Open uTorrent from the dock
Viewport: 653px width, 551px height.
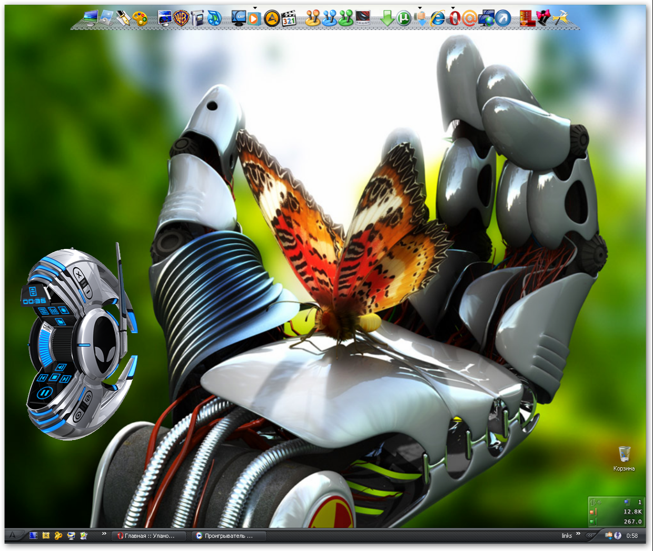tap(404, 19)
